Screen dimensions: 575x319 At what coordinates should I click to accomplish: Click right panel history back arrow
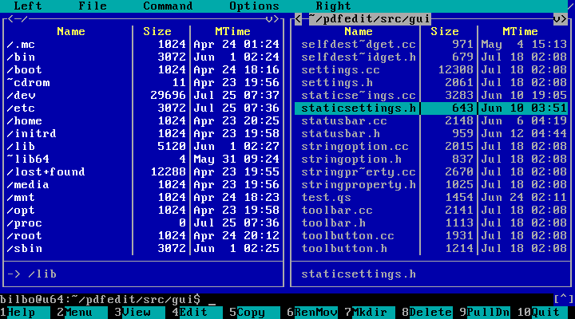coord(298,18)
